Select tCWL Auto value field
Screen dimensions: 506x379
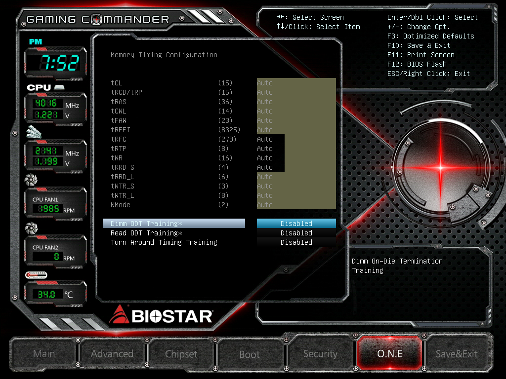pos(296,111)
